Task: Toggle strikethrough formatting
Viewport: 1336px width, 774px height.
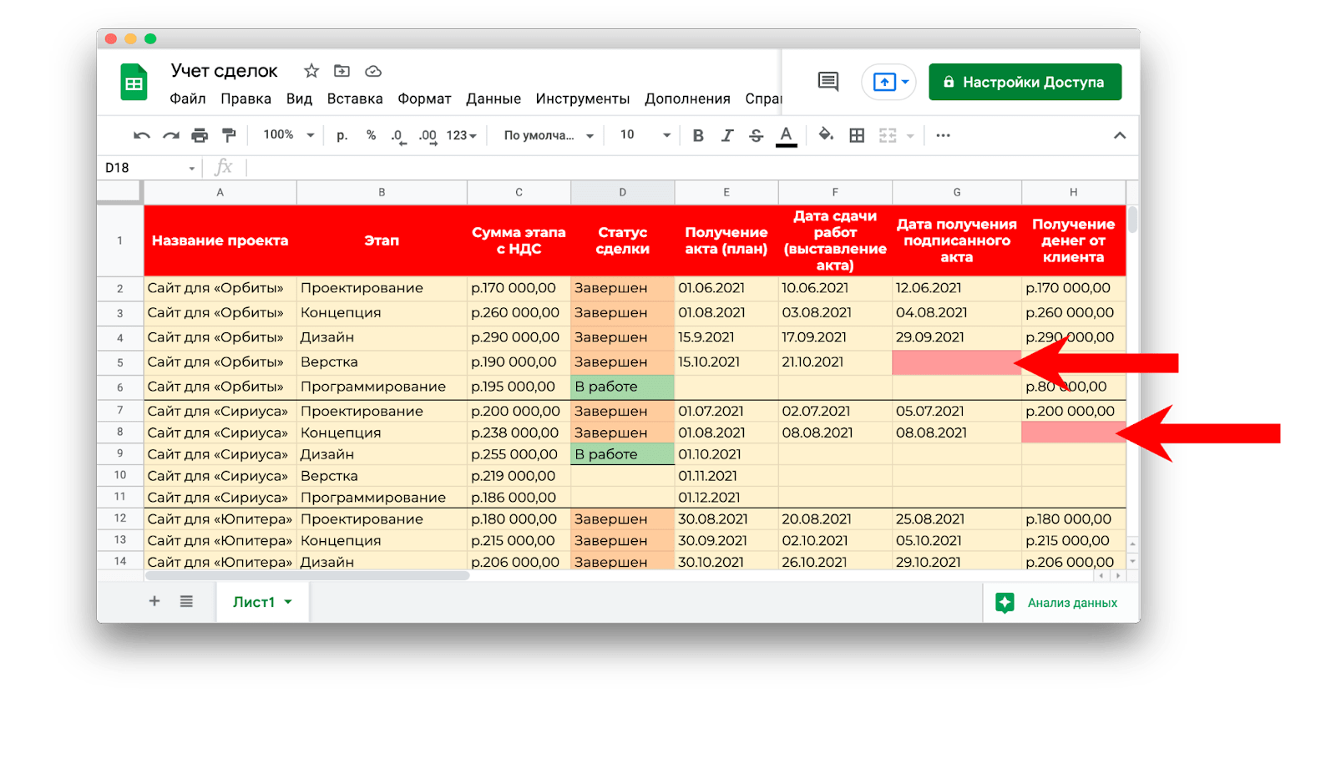Action: (x=757, y=135)
